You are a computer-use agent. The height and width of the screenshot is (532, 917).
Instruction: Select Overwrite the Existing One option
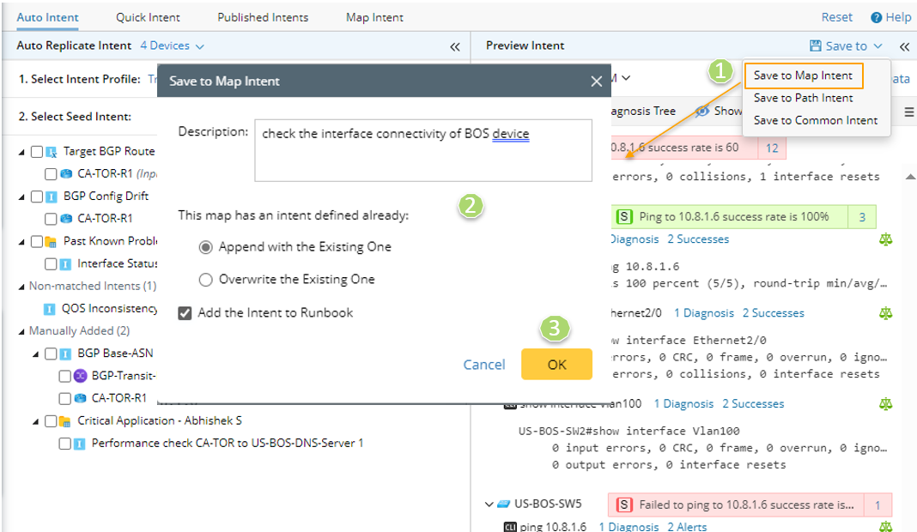[x=206, y=280]
